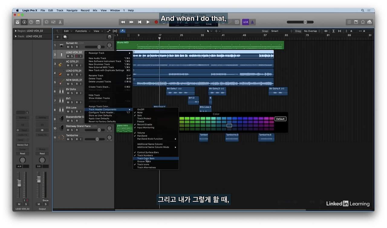Start playback with Play button
The image size is (387, 228).
(148, 22)
